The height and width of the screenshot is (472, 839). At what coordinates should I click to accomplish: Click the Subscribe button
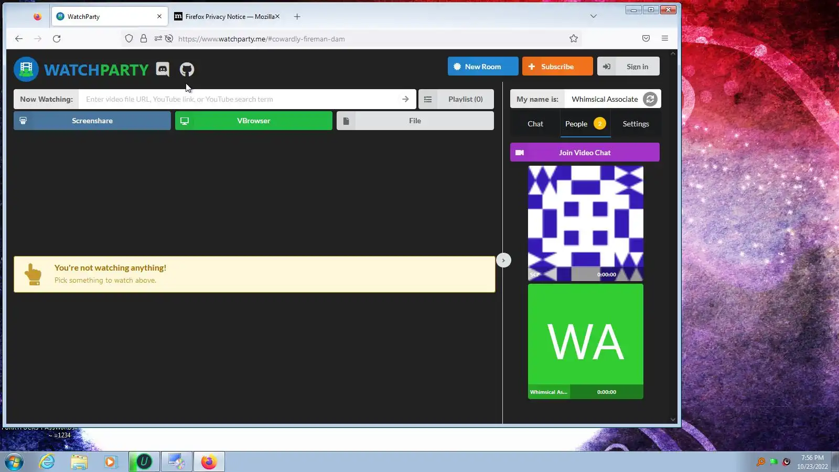[x=557, y=67]
